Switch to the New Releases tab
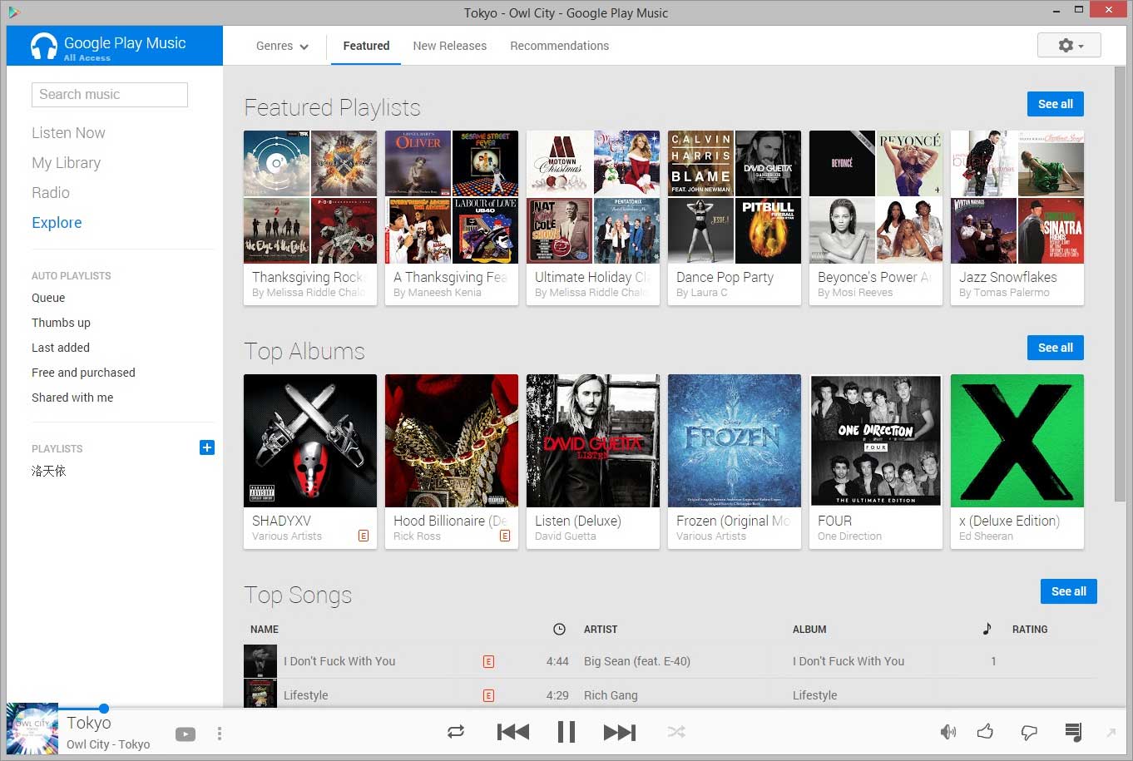This screenshot has width=1133, height=761. point(450,46)
